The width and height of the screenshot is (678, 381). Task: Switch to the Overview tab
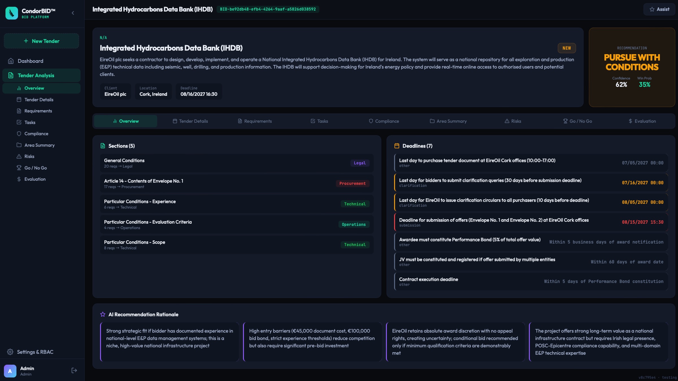coord(125,121)
